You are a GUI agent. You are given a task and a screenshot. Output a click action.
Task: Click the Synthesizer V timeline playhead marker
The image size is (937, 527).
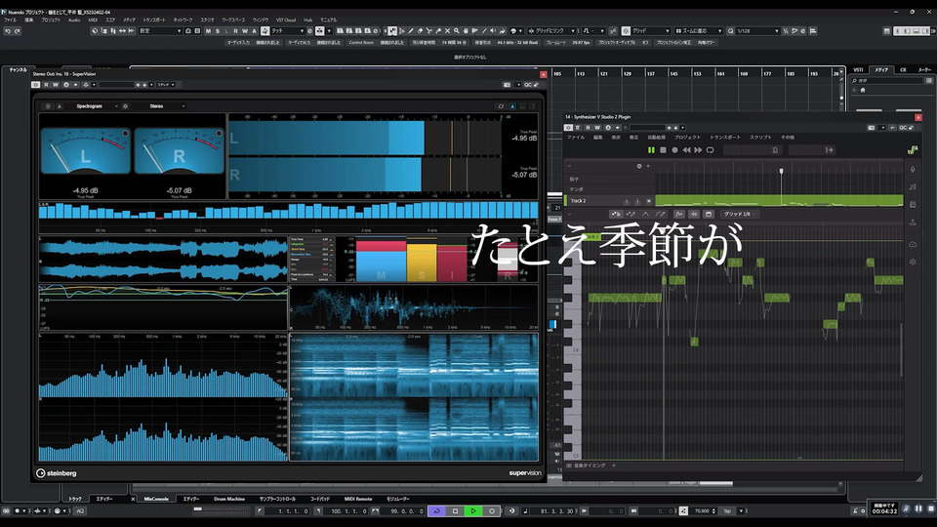coord(781,171)
